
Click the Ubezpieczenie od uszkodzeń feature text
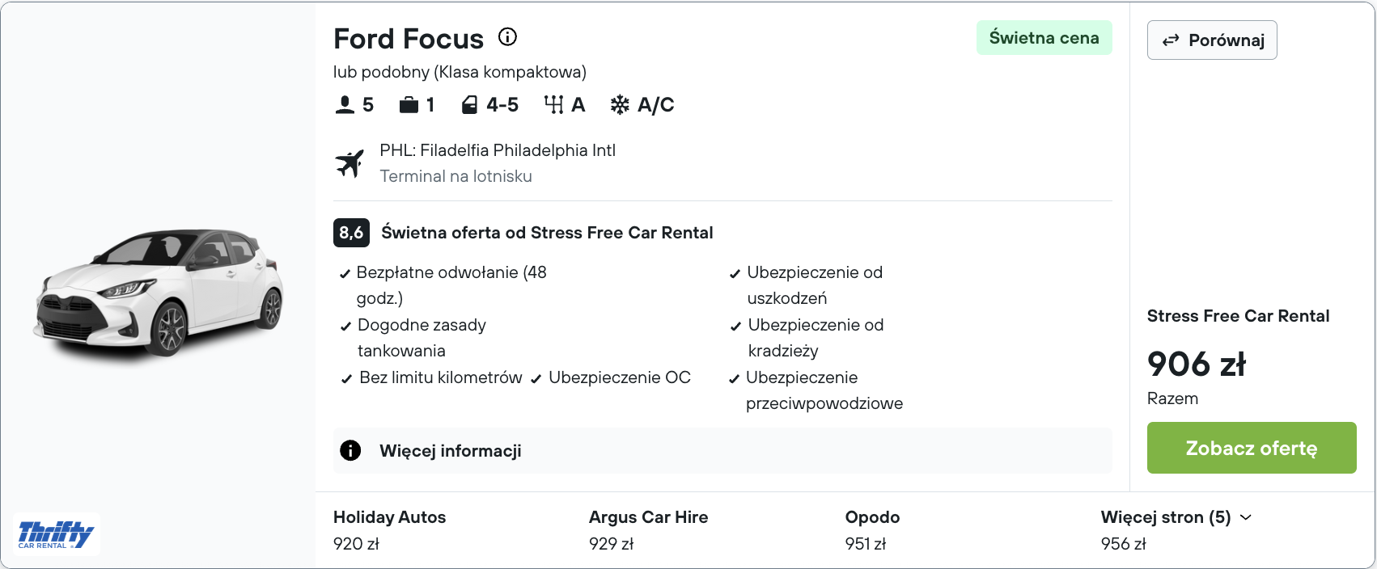coord(815,285)
